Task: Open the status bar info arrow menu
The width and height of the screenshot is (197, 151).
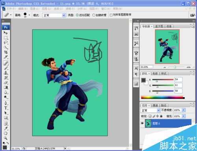Action: [x=65, y=149]
